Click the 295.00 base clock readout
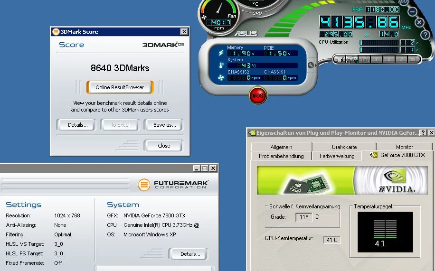Screen dimensions: 435x271 pos(336,34)
